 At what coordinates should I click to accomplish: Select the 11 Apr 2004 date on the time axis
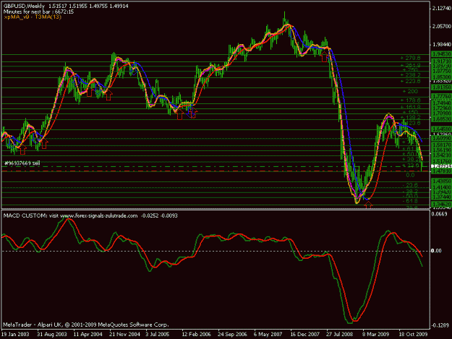point(88,335)
